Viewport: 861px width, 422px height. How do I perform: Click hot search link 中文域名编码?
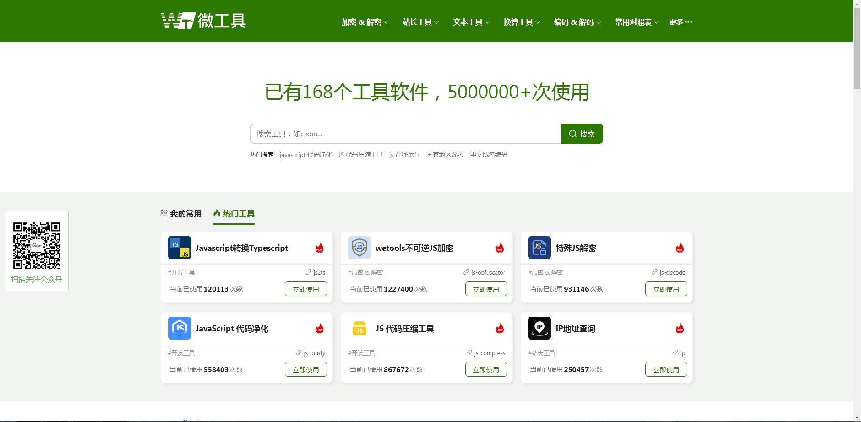click(489, 155)
